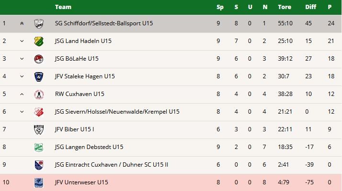Click the RW Cuxhaven club emblem
This screenshot has height=191, width=342.
tap(39, 94)
